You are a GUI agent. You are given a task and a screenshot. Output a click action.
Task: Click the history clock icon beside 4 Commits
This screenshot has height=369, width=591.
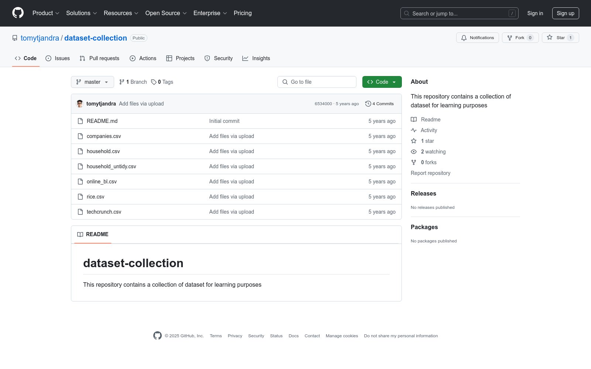pos(368,104)
